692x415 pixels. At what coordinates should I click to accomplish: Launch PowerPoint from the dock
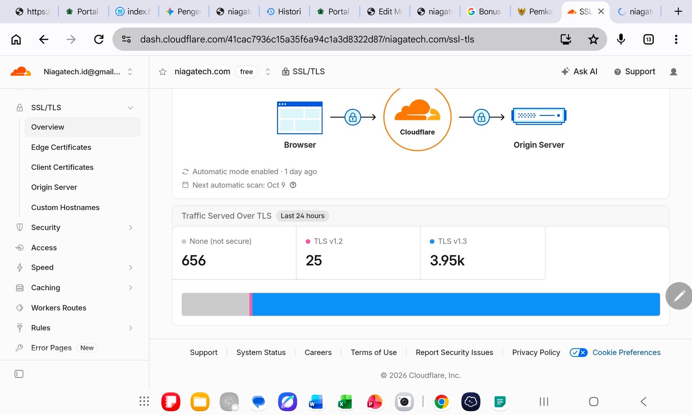(375, 402)
